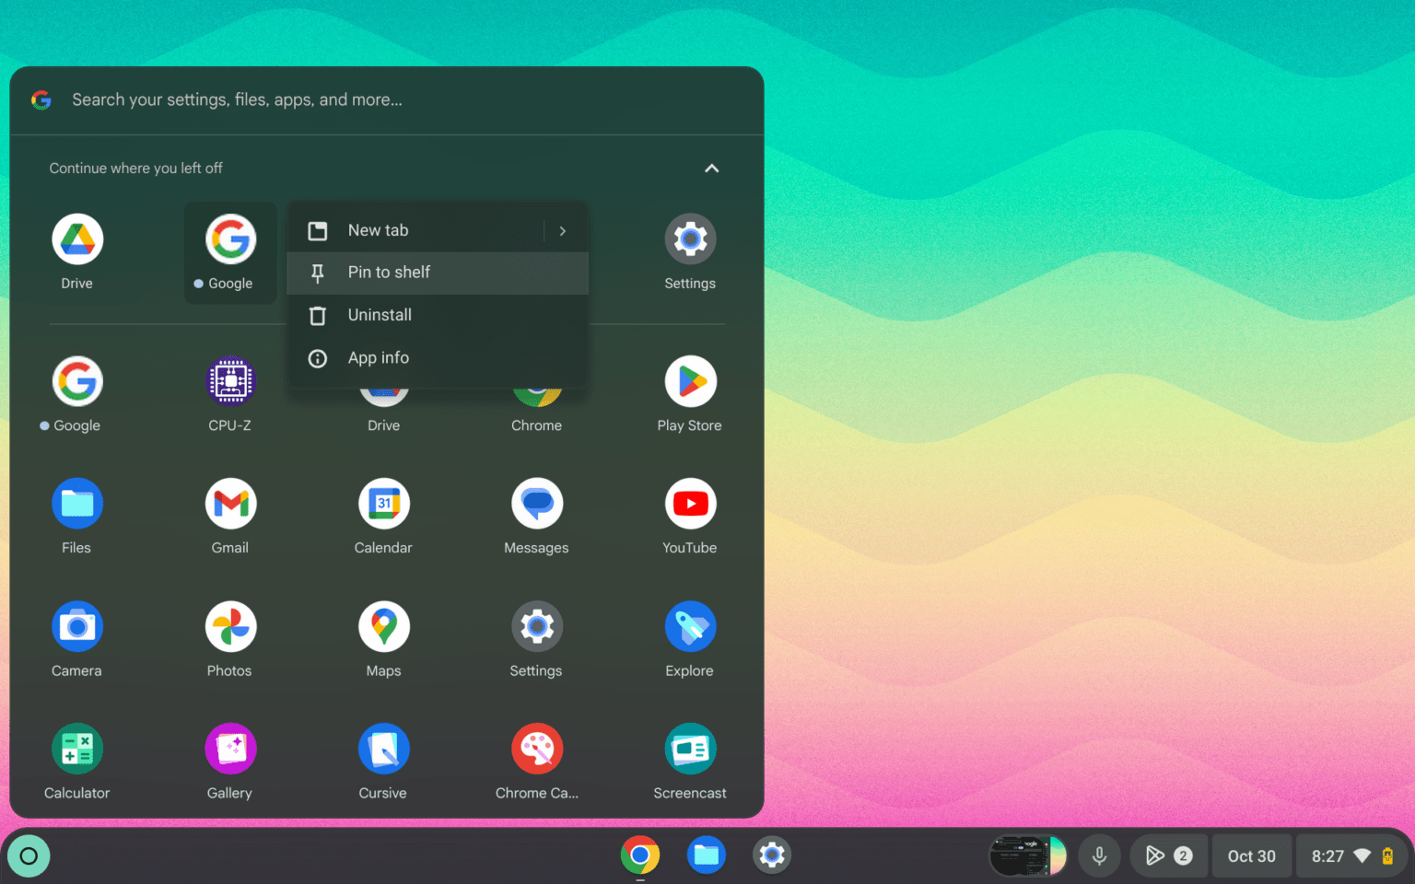Open the Maps app

383,626
